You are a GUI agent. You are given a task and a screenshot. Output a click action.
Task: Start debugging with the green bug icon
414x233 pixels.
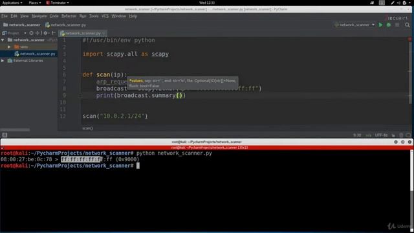click(389, 25)
